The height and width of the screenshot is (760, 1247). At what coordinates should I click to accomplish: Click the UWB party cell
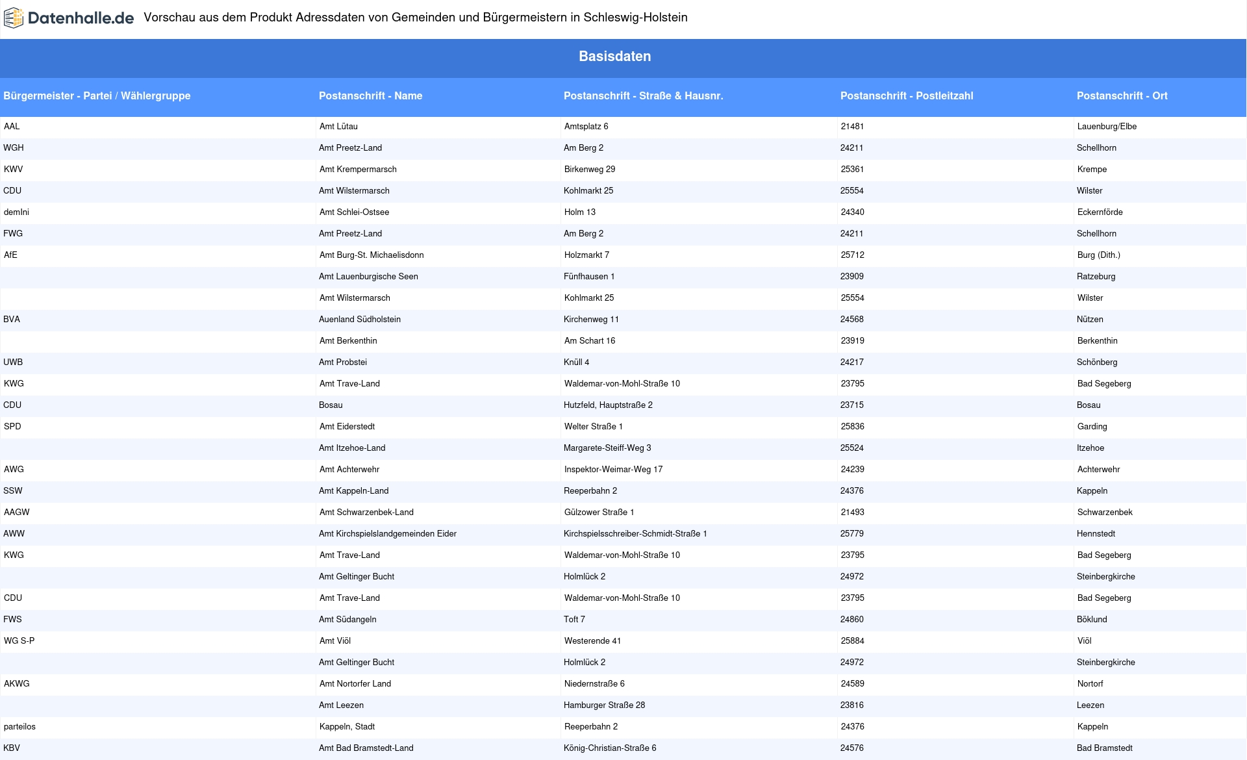[13, 362]
